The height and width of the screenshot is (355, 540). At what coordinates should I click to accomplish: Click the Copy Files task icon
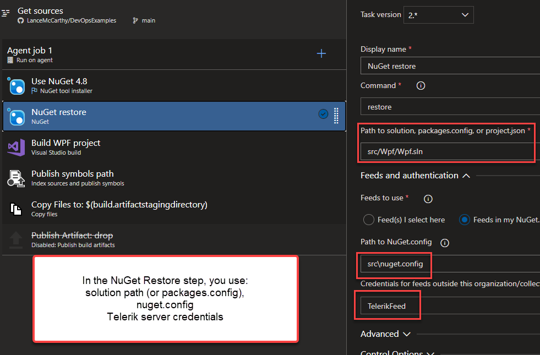(x=16, y=209)
